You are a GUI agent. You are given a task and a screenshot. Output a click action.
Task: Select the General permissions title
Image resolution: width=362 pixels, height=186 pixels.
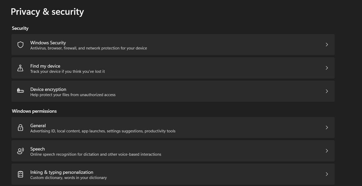38,126
